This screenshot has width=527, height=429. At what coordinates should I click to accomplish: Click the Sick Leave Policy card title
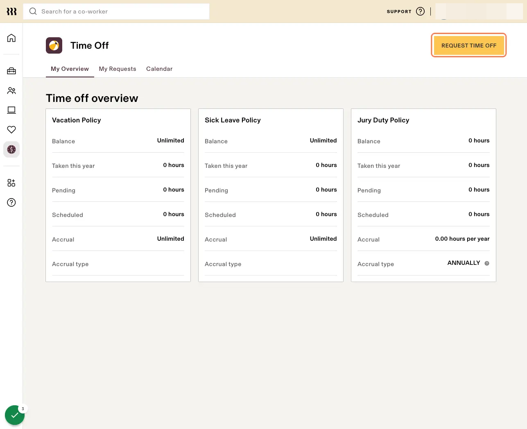pos(233,120)
